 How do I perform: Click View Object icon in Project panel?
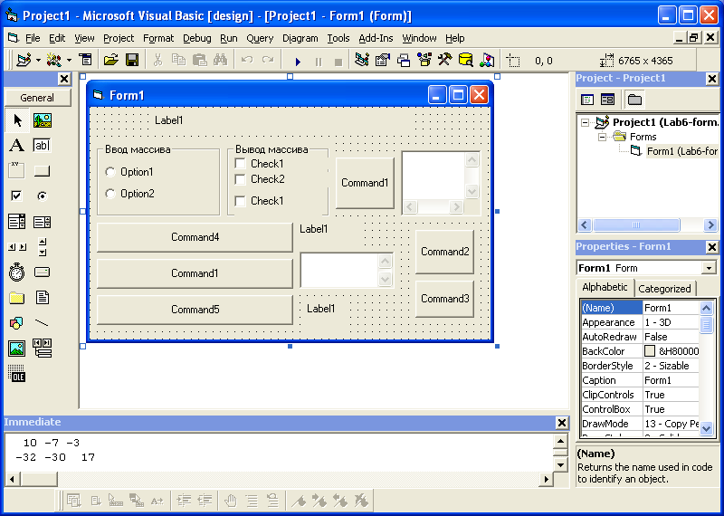point(607,100)
